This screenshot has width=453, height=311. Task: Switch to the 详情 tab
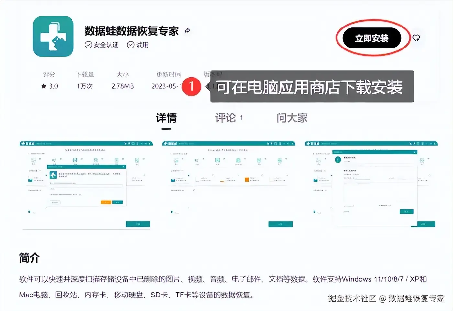tap(166, 118)
